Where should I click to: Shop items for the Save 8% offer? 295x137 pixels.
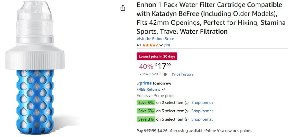pyautogui.click(x=202, y=119)
